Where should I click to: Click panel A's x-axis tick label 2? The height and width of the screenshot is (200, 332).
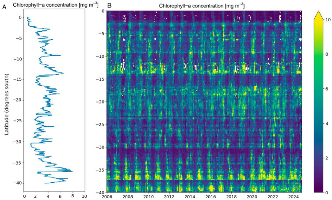click(36, 196)
